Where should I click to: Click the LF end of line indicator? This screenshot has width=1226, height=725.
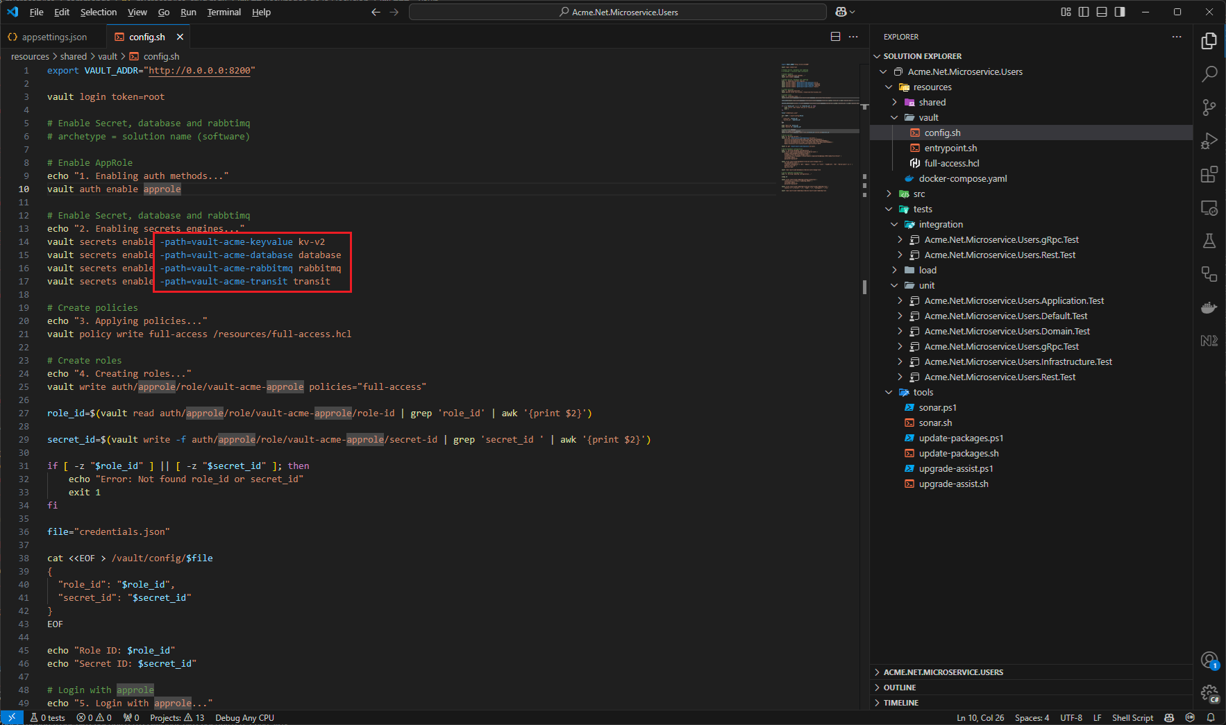(1098, 717)
